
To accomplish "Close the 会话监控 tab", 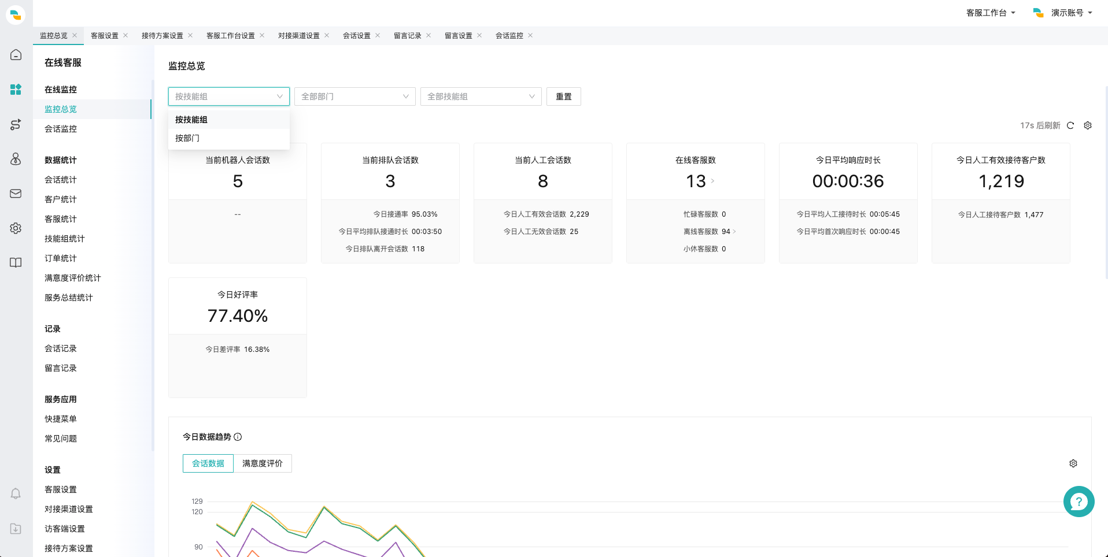I will tap(530, 35).
